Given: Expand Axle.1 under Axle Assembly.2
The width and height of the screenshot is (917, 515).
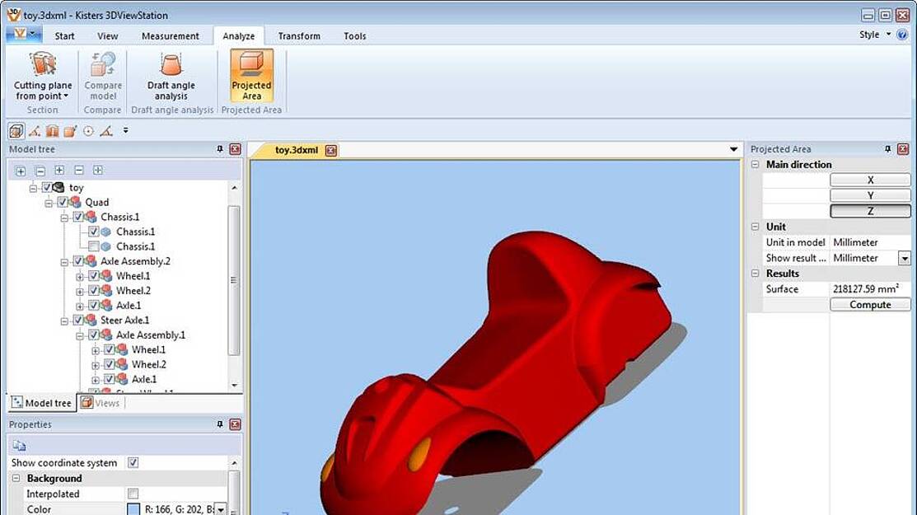Looking at the screenshot, I should (80, 306).
